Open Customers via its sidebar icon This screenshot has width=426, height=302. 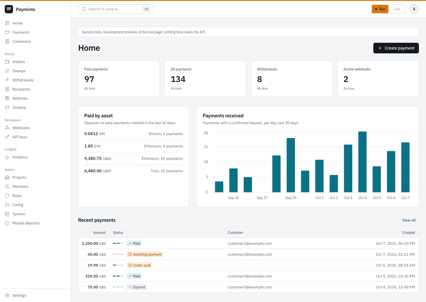click(x=7, y=41)
